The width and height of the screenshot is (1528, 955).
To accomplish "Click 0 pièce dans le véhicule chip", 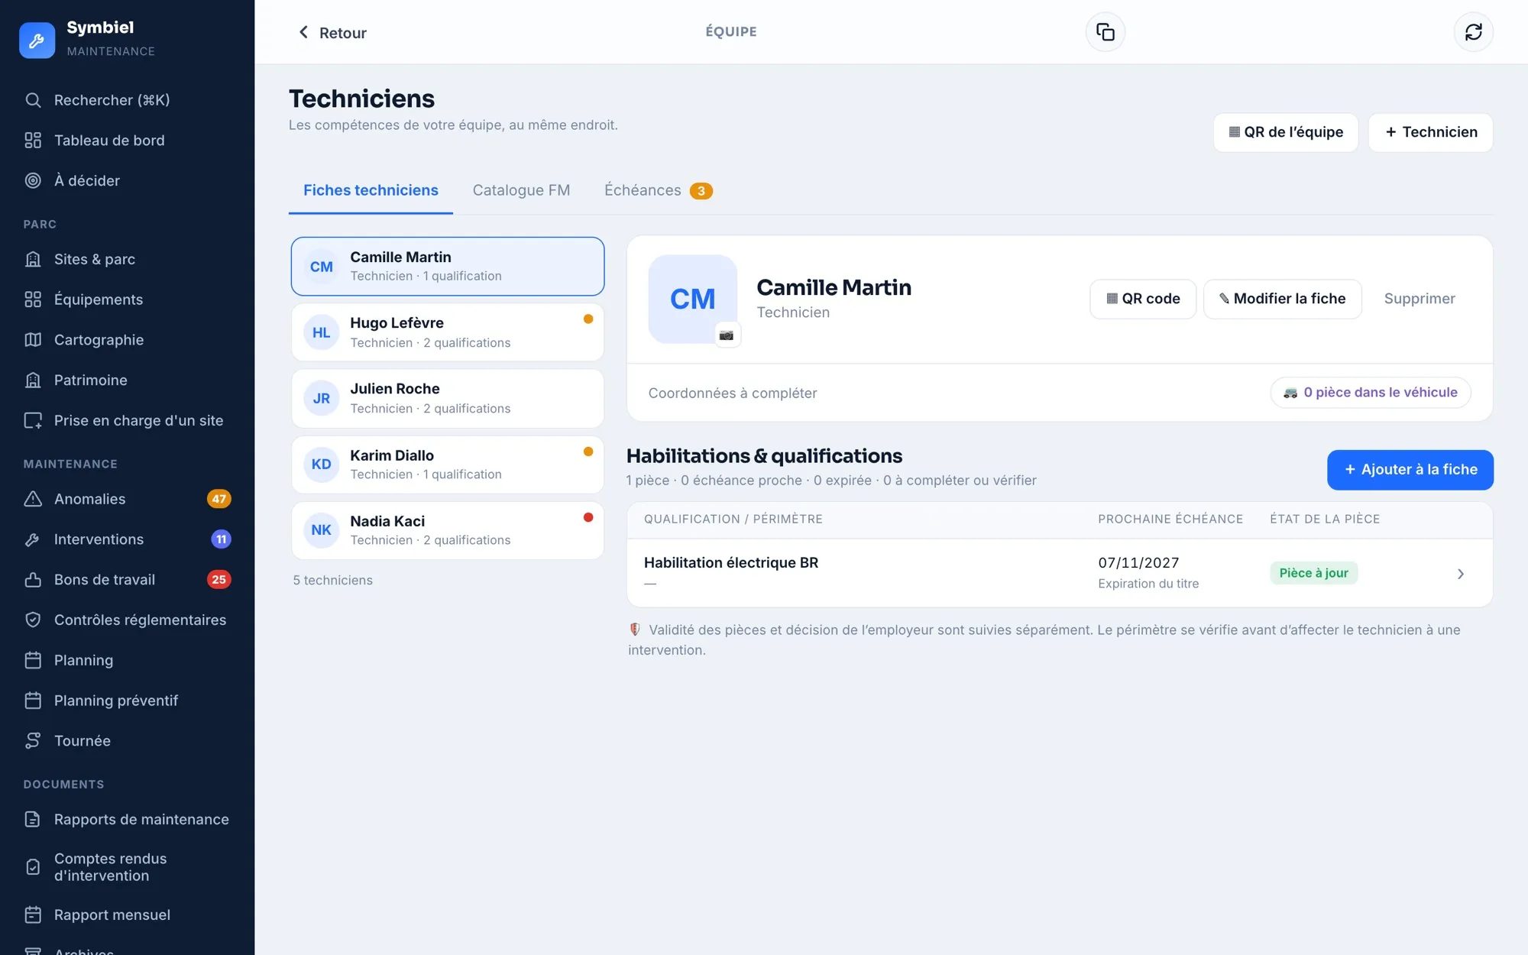I will tap(1371, 393).
